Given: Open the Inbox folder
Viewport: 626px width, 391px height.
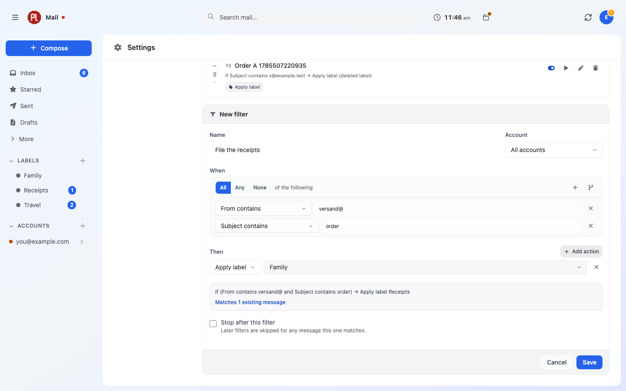Looking at the screenshot, I should [49, 73].
